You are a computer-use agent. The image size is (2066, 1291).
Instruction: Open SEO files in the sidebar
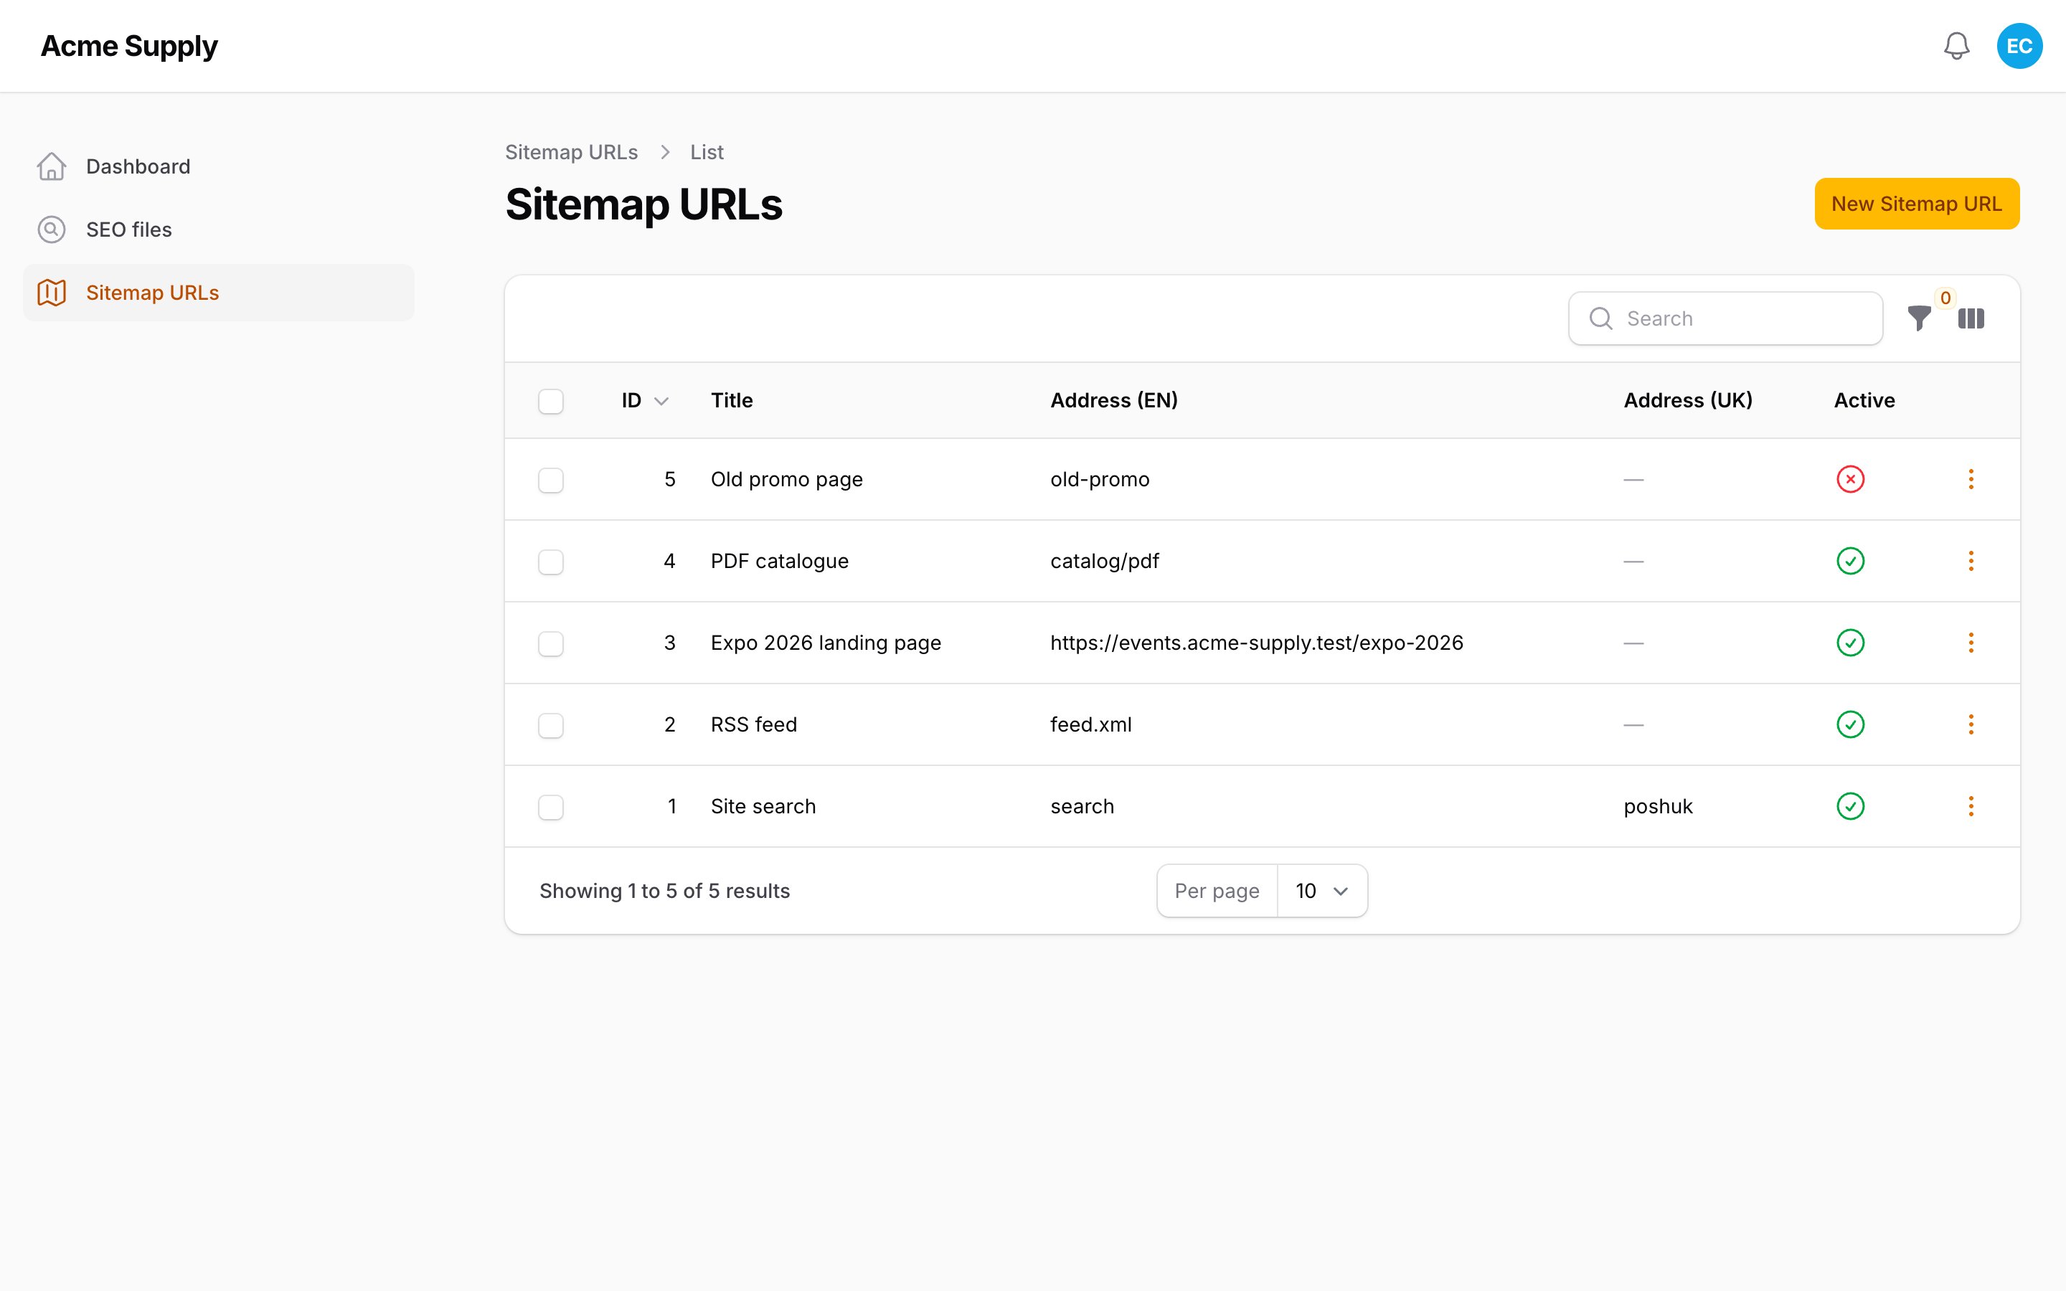[219, 230]
